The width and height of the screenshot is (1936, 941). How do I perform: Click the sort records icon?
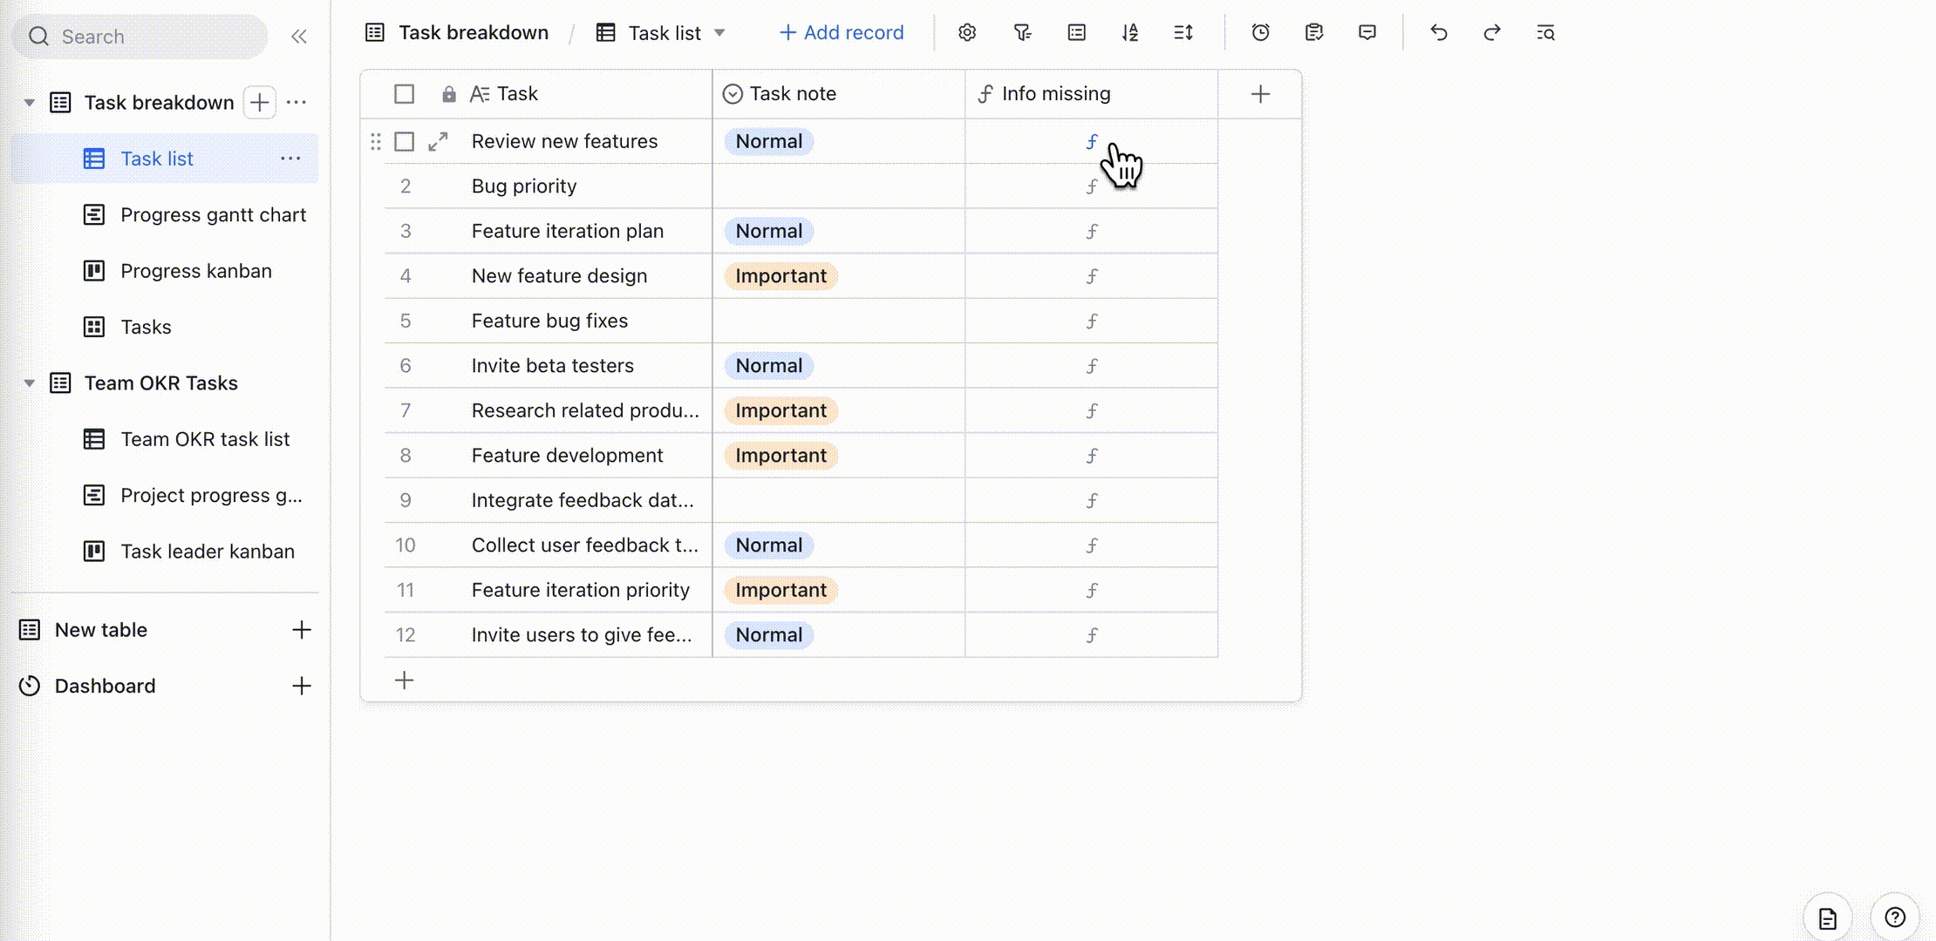tap(1130, 33)
